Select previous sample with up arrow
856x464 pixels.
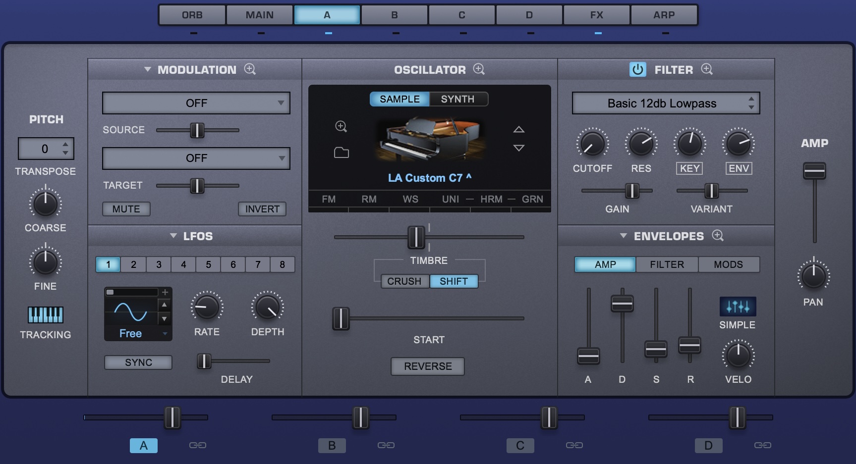pos(518,130)
